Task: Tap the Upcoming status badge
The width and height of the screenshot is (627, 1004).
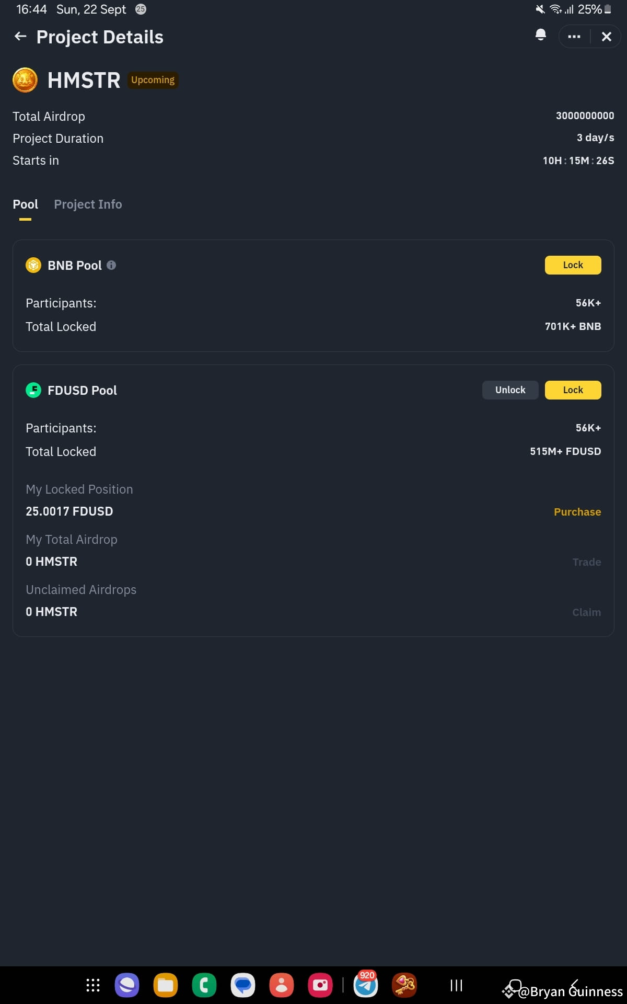Action: (152, 80)
